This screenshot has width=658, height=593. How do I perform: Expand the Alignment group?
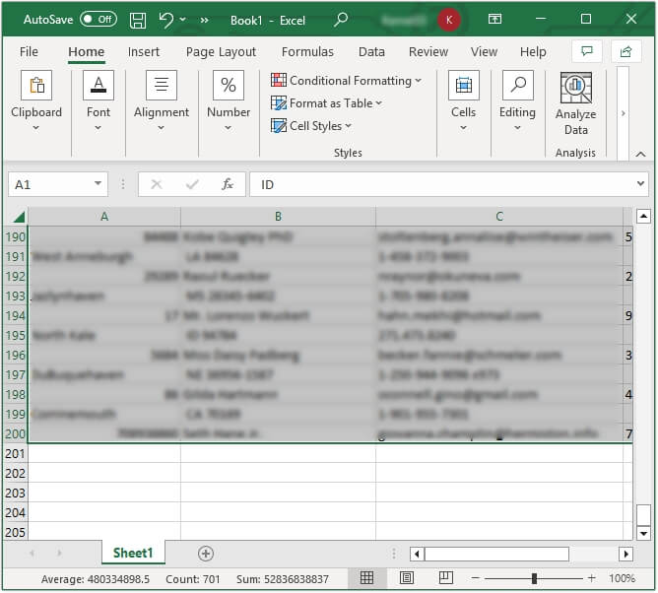pyautogui.click(x=162, y=100)
